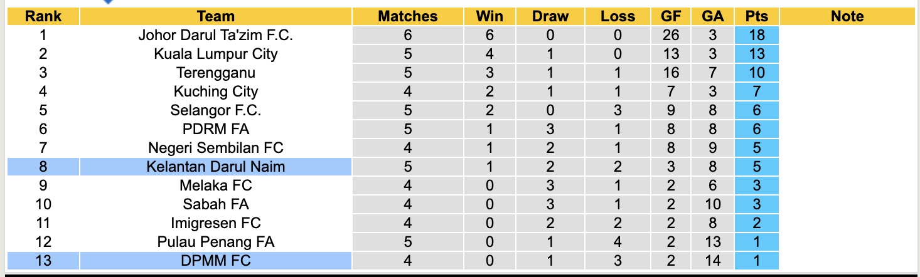Click the Matches column header

tap(407, 17)
